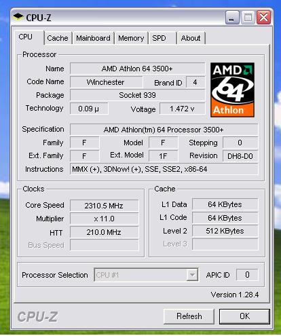Switch to the Cache tab
This screenshot has width=281, height=336.
pos(58,38)
